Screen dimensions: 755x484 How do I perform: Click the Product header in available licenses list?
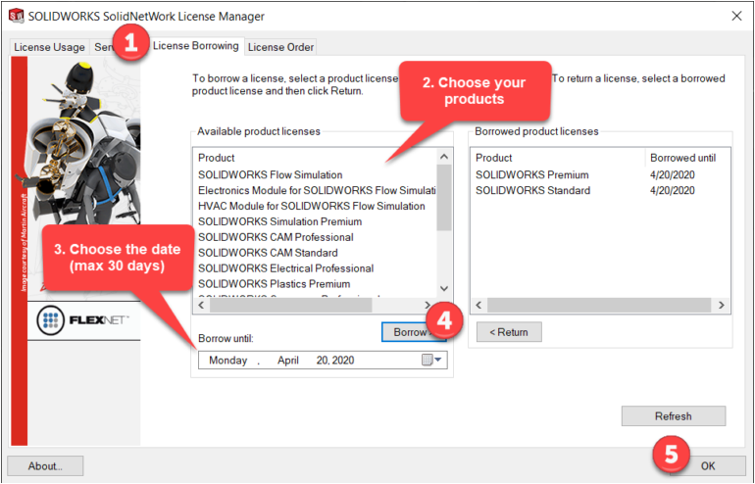tap(317, 158)
